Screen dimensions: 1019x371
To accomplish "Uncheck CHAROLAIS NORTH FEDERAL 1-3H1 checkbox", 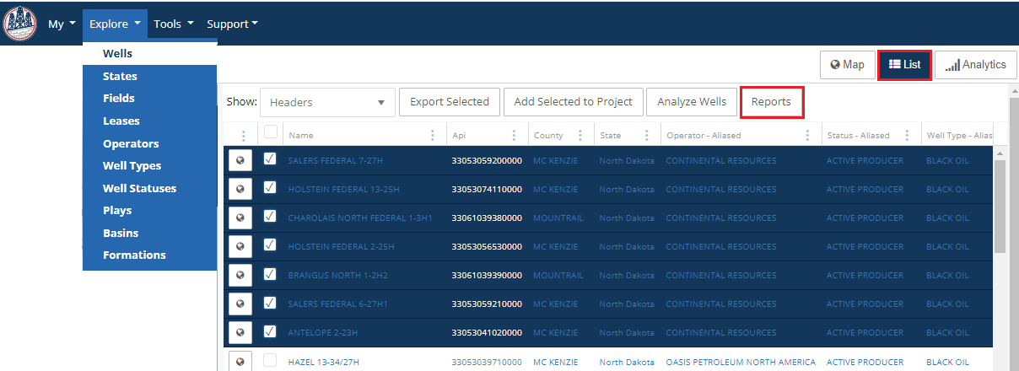I will click(270, 216).
